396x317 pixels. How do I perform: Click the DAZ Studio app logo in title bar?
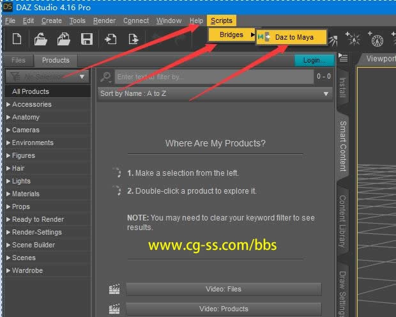(x=7, y=8)
